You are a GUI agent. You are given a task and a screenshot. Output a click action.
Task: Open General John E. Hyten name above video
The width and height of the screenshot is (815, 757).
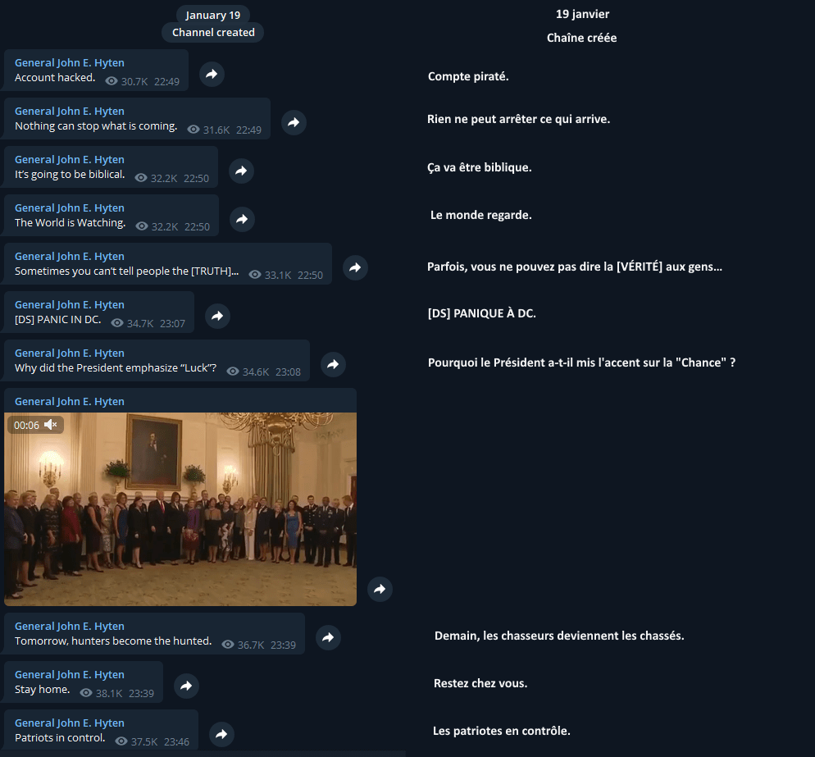[70, 402]
